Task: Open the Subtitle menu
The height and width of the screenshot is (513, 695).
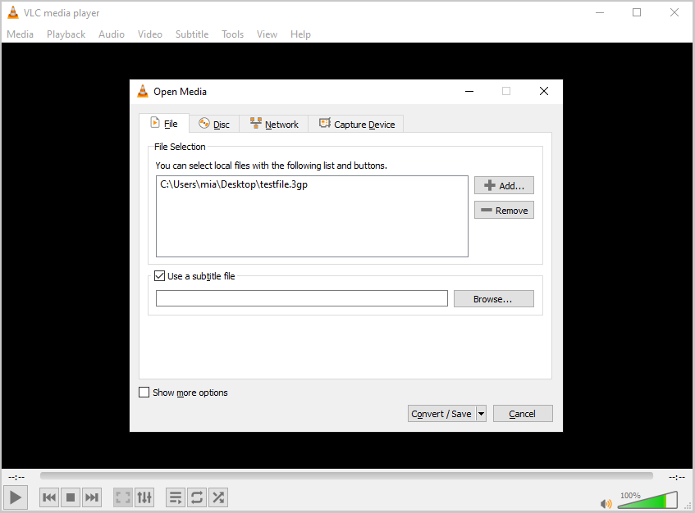Action: coord(192,34)
